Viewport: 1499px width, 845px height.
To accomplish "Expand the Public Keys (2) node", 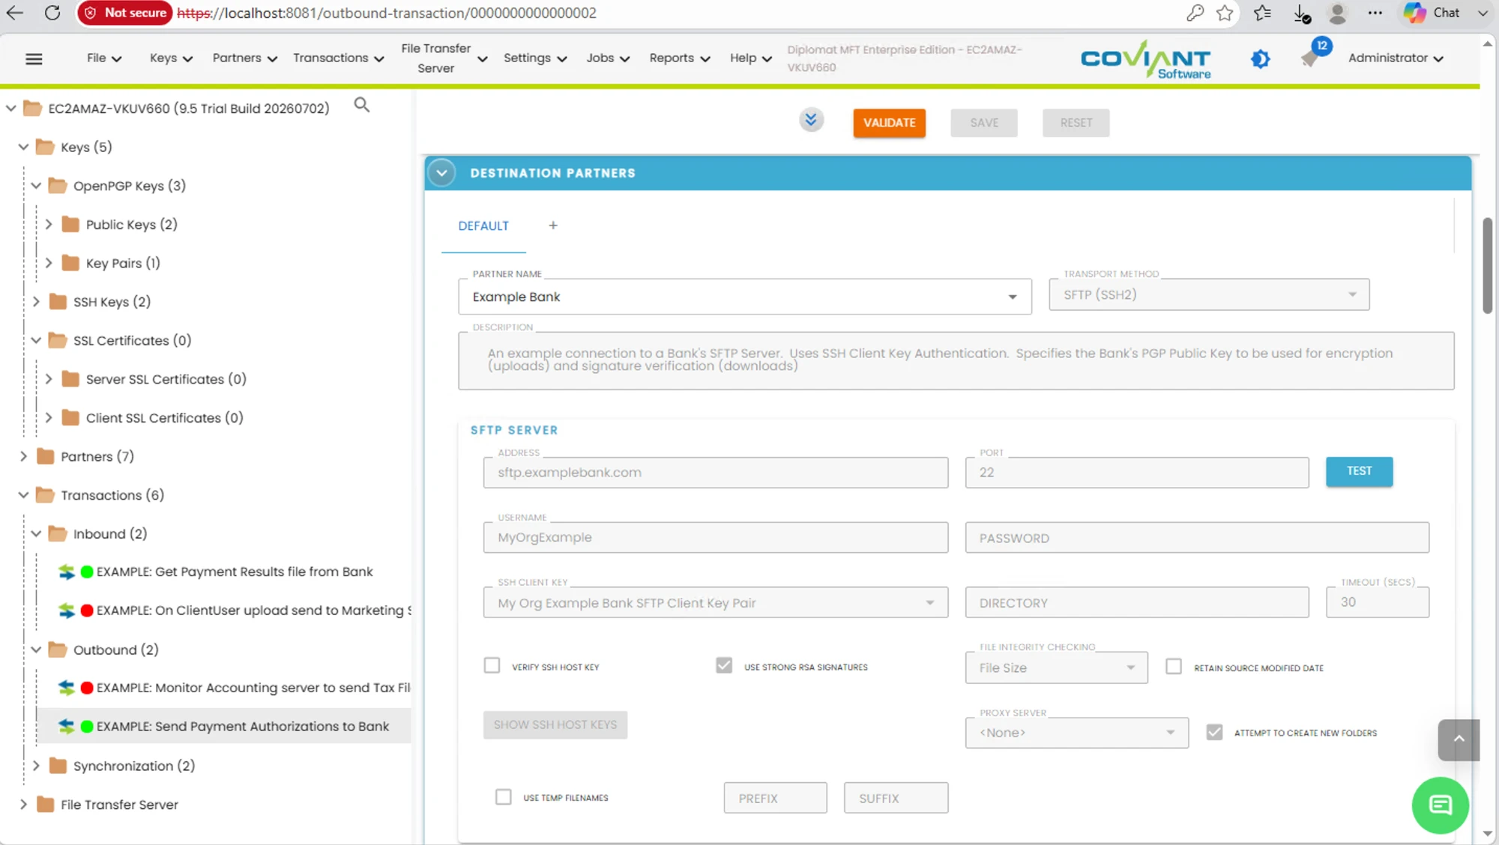I will (x=49, y=224).
